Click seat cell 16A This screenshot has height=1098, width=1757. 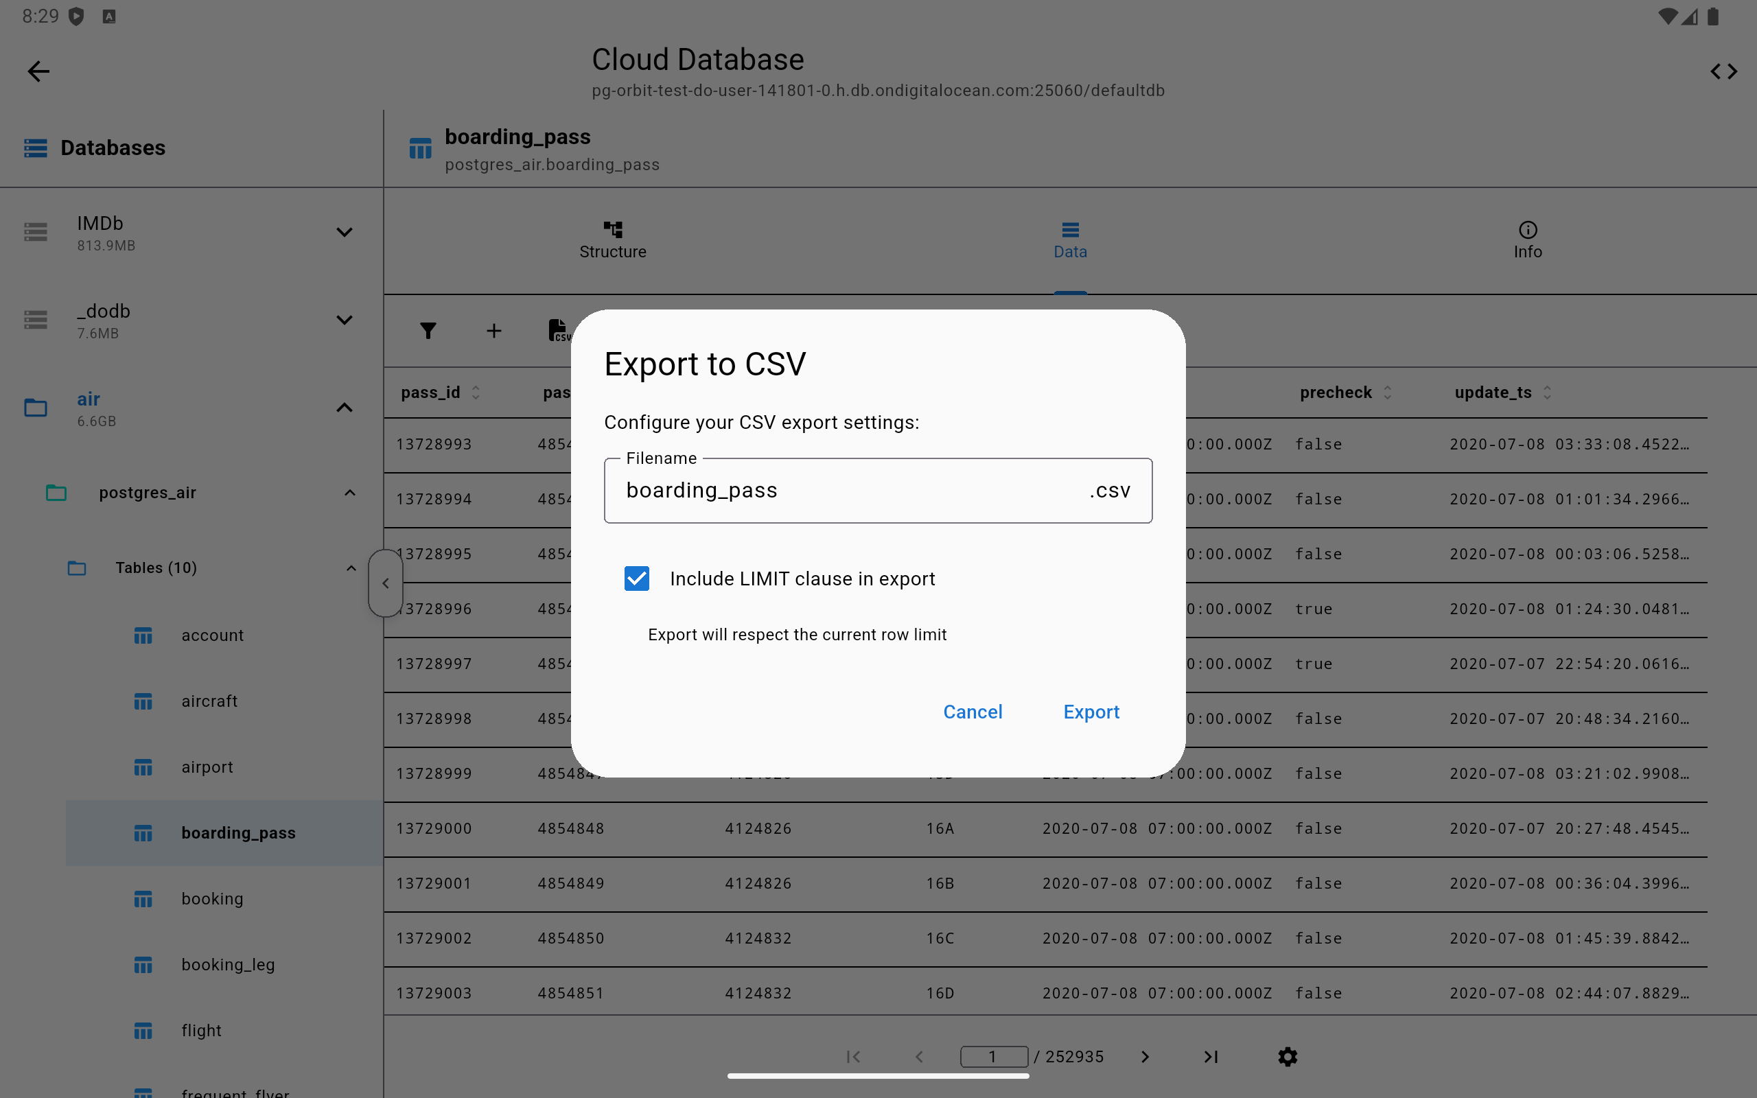[x=940, y=828]
